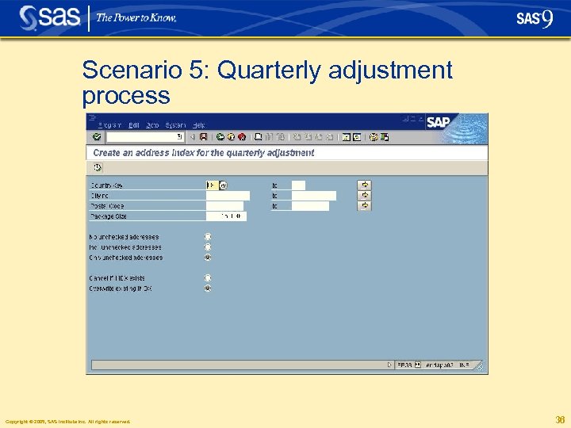This screenshot has height=428, width=571.
Task: Click the Help icon in SAP toolbar
Action: click(374, 137)
